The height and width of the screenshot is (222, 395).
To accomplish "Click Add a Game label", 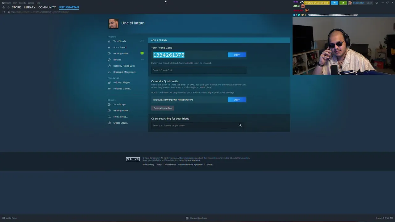I will (x=11, y=218).
